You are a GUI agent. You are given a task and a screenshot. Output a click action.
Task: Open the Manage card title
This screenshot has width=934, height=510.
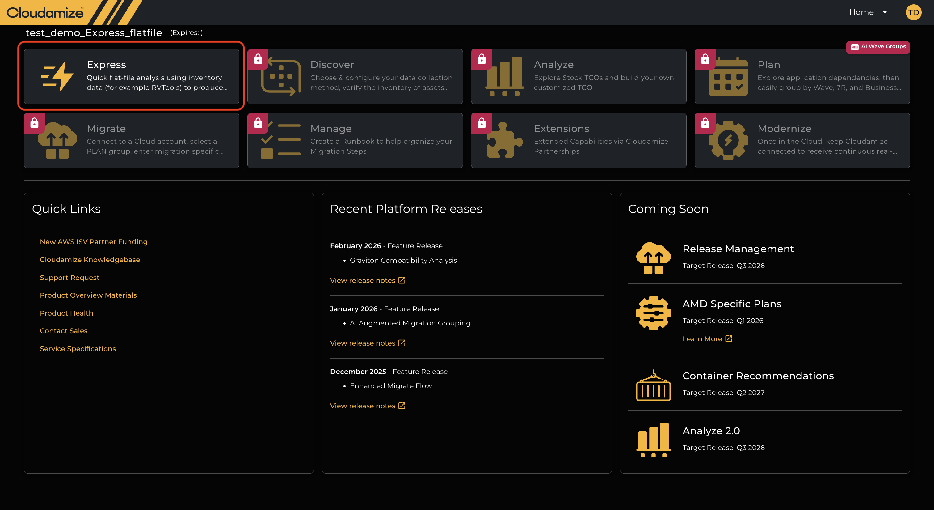click(331, 128)
